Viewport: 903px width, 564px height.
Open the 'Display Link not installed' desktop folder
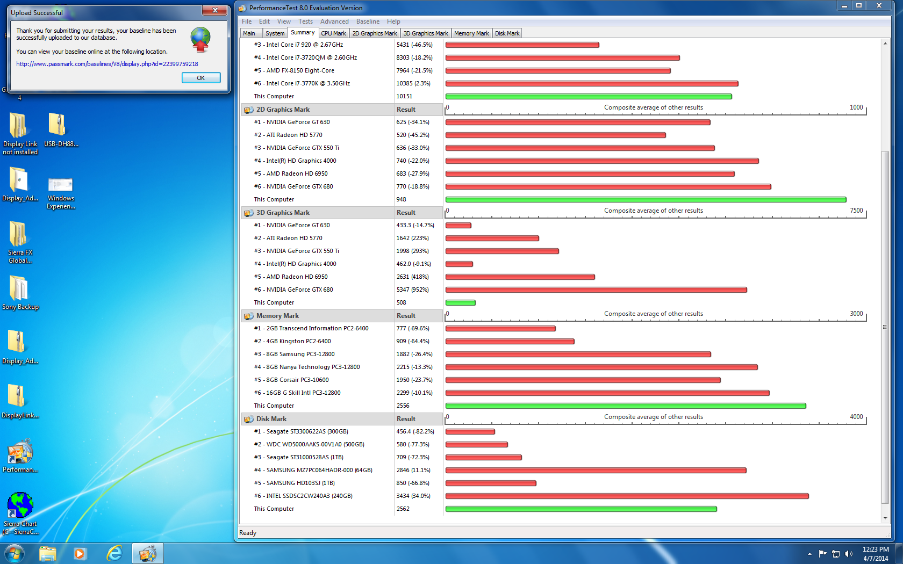(20, 133)
